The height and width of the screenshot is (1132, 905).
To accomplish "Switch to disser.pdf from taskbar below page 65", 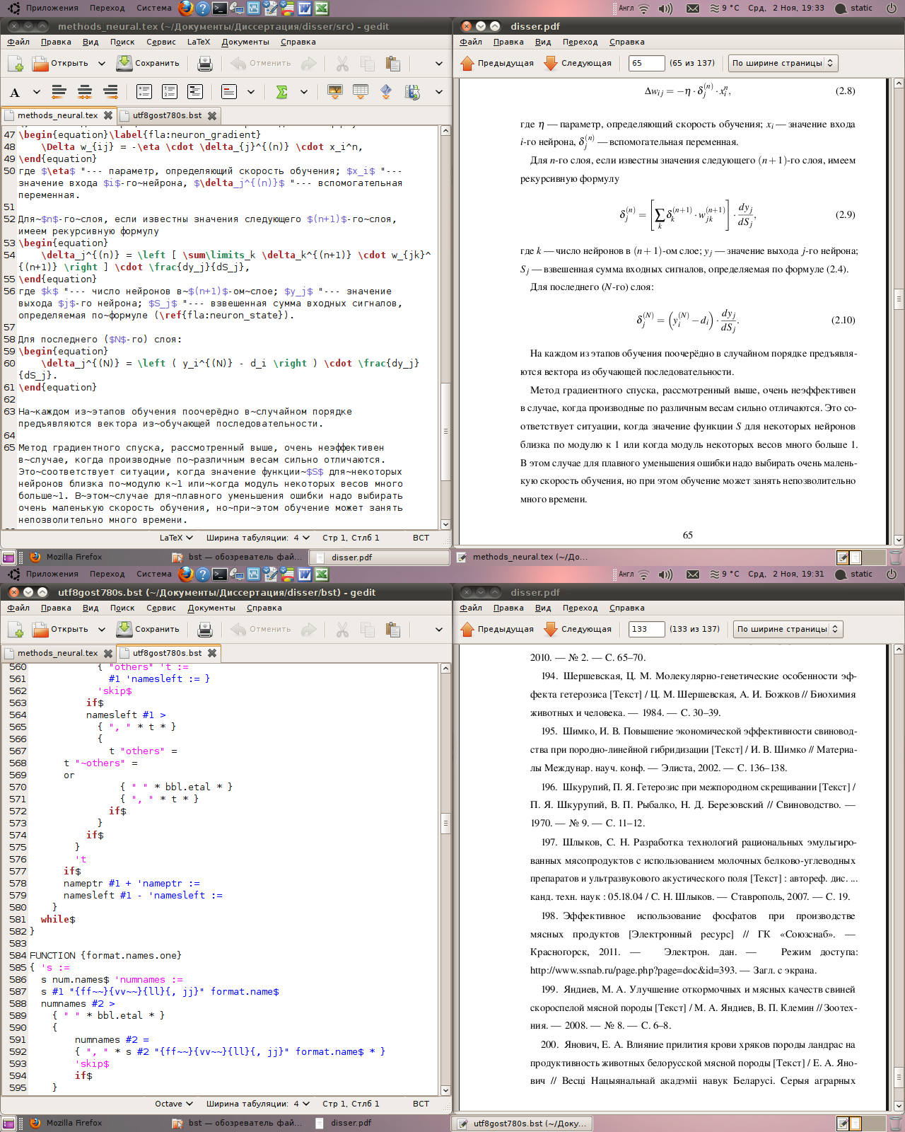I will 379,558.
